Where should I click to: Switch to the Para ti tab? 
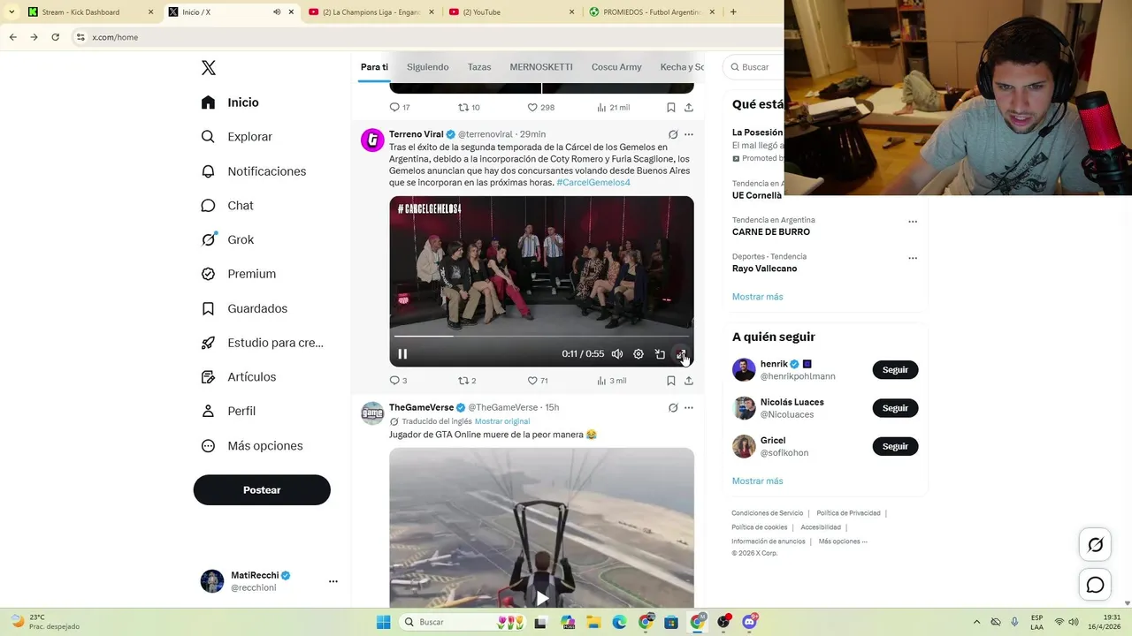pos(374,67)
